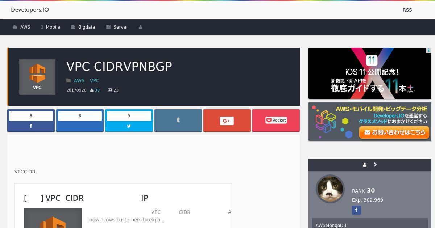The image size is (435, 228).
Task: Open the iOS 11 banner advertisement
Action: pos(370,73)
